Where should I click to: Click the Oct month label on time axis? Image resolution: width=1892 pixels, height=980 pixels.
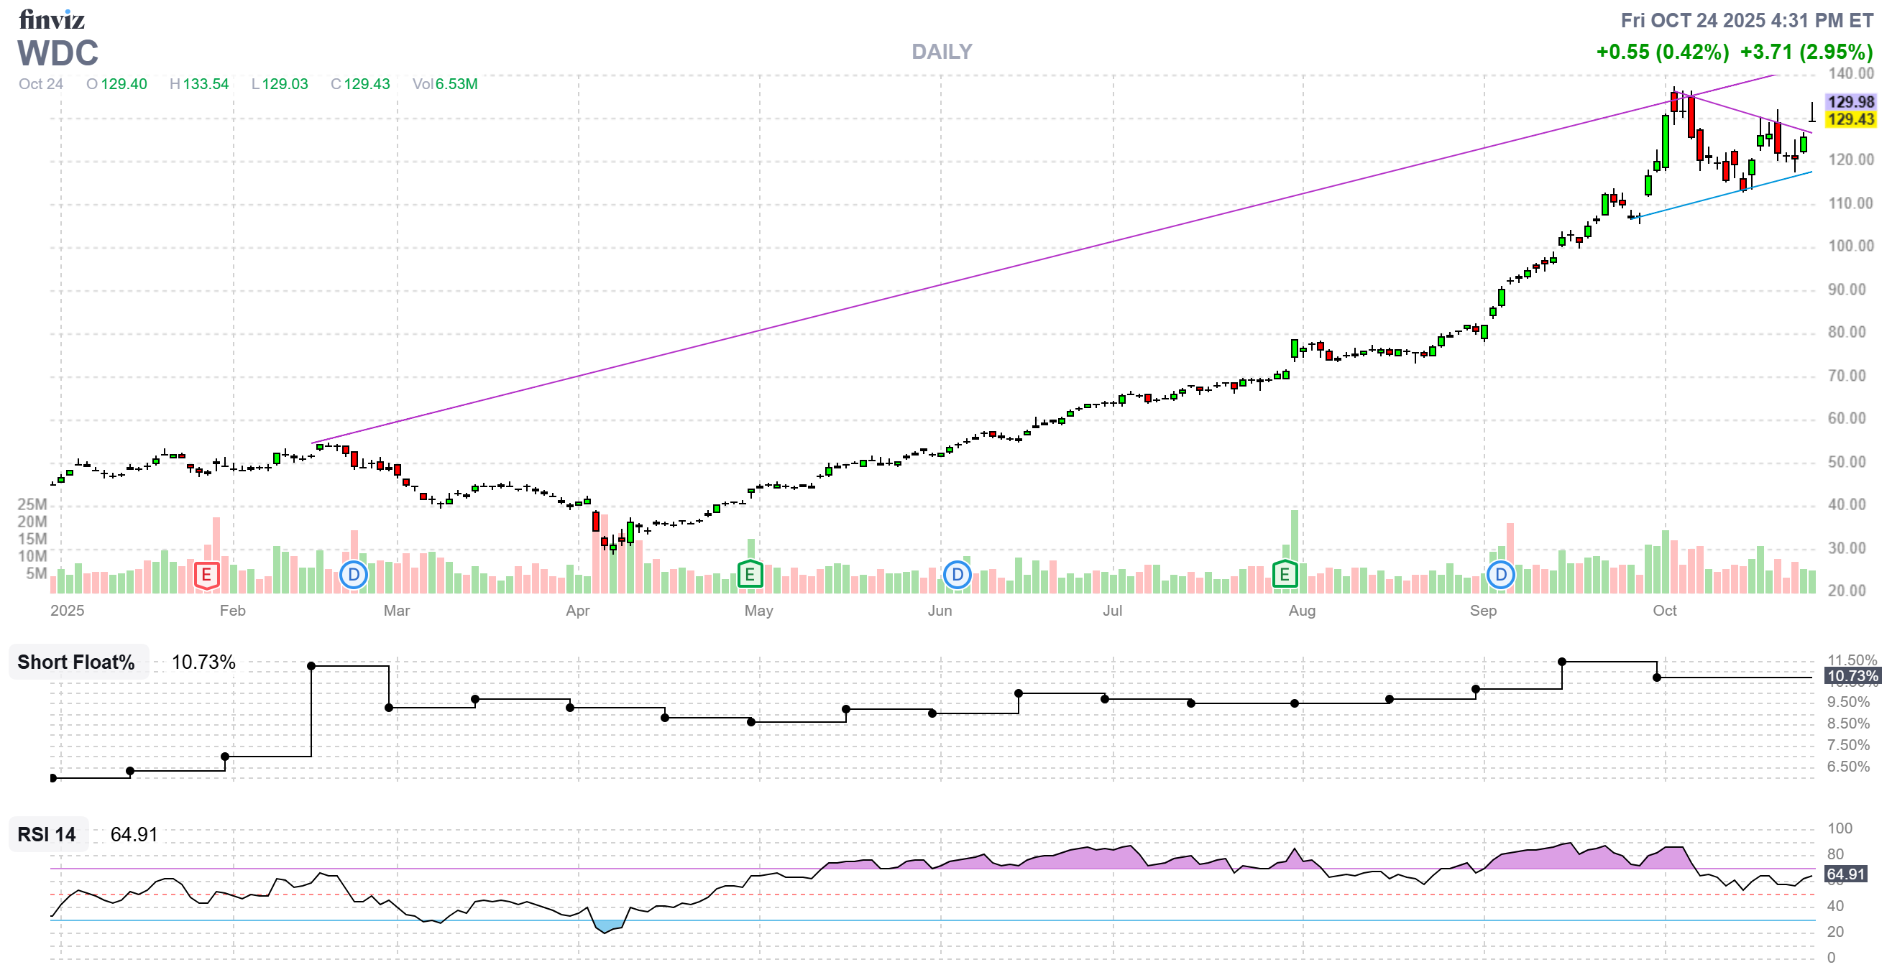[1664, 611]
